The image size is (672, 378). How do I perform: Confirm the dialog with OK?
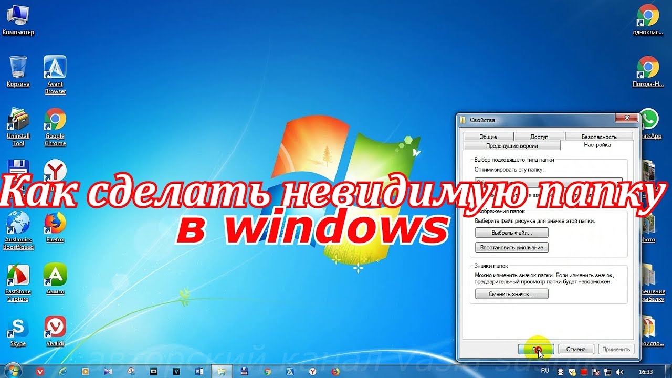point(536,349)
